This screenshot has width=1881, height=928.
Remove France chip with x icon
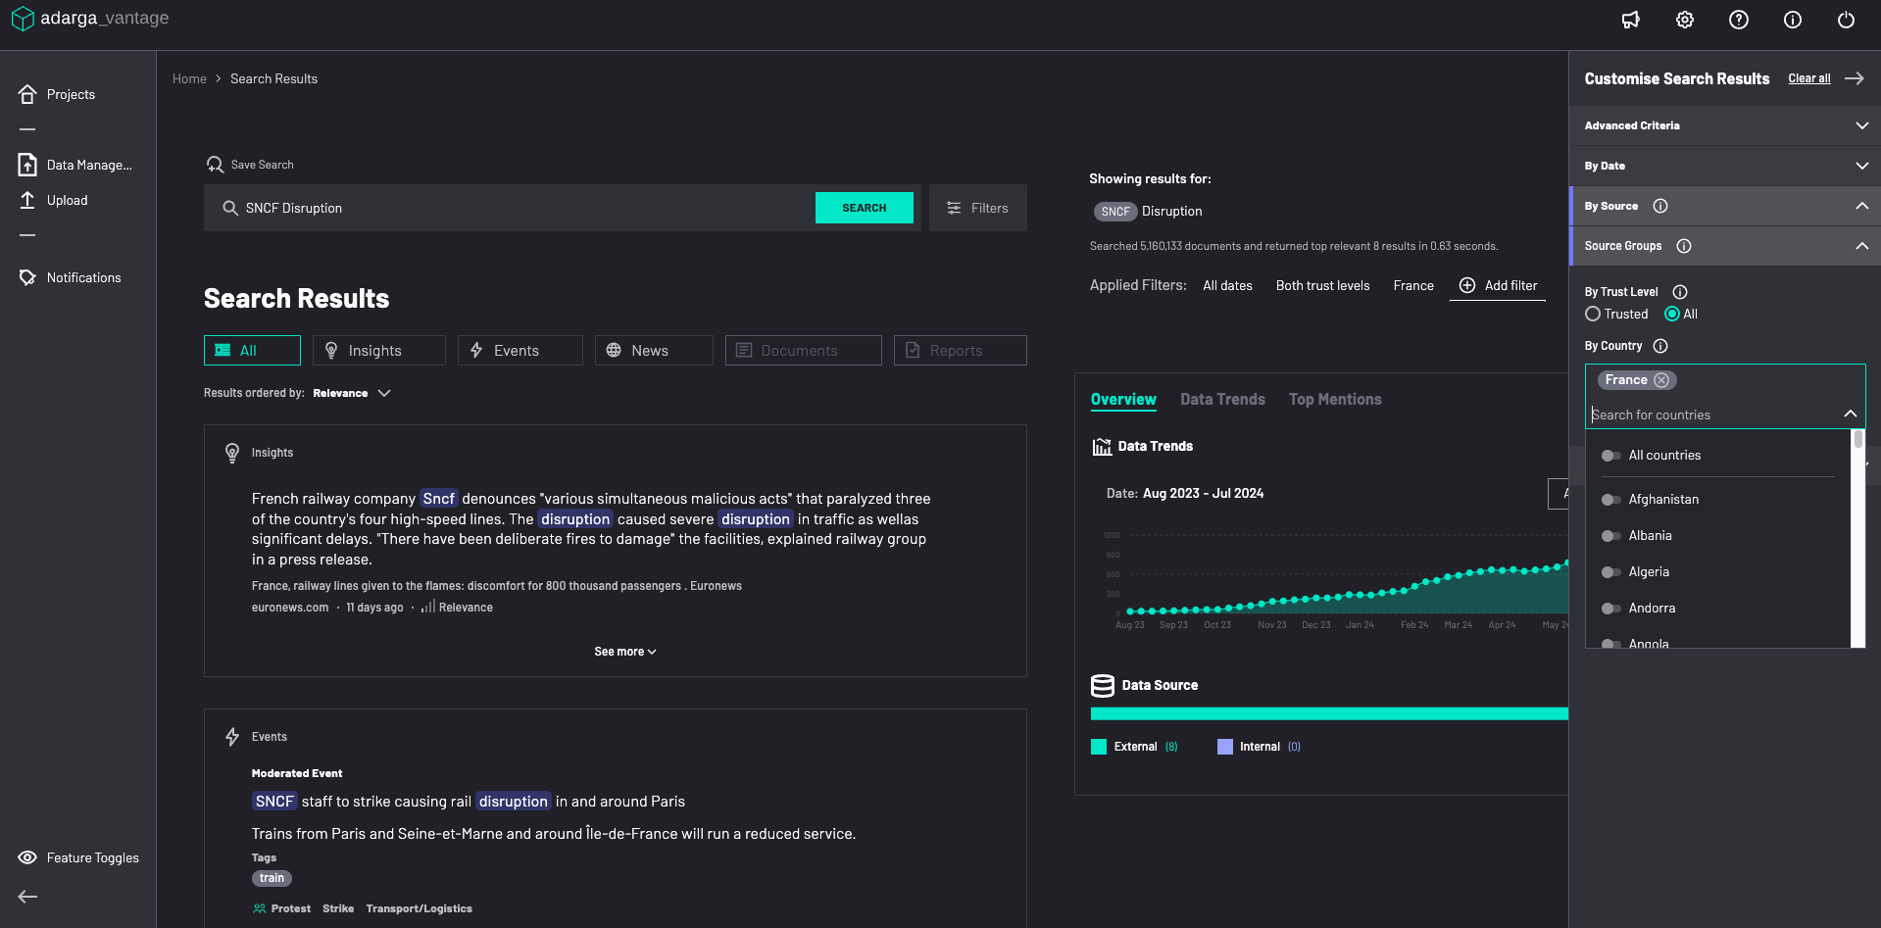[x=1661, y=380]
